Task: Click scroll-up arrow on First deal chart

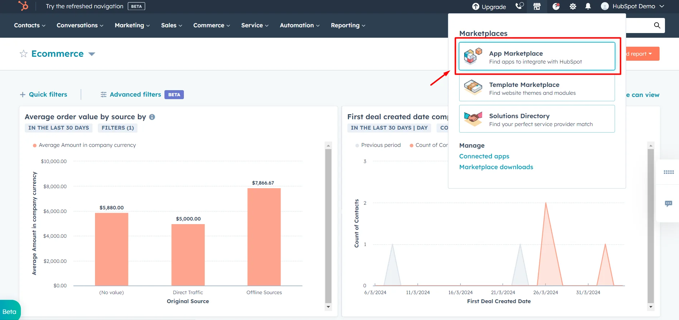Action: (651, 145)
